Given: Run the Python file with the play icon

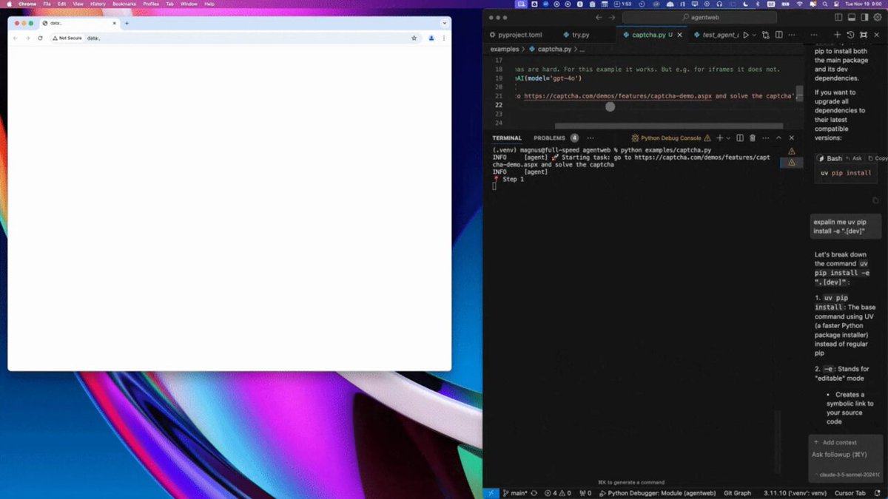Looking at the screenshot, I should [x=745, y=35].
